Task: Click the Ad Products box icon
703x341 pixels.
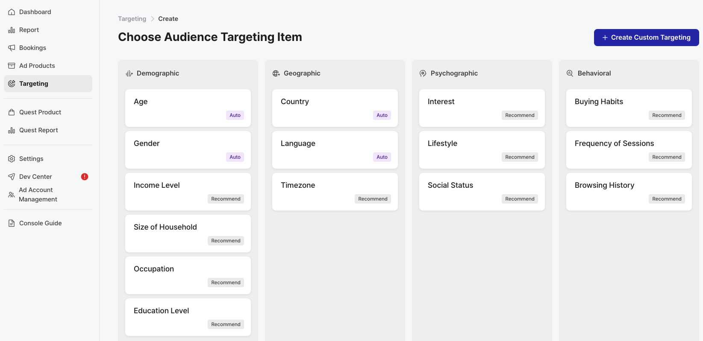Action: point(12,66)
